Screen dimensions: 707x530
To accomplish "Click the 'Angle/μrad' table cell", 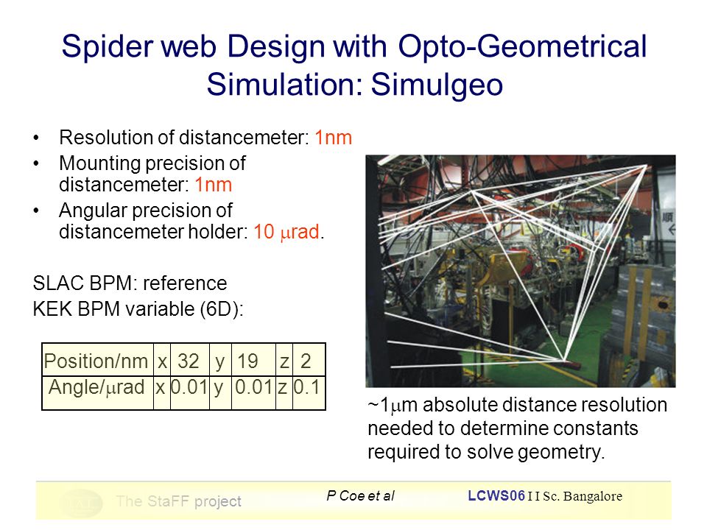I will click(x=97, y=392).
